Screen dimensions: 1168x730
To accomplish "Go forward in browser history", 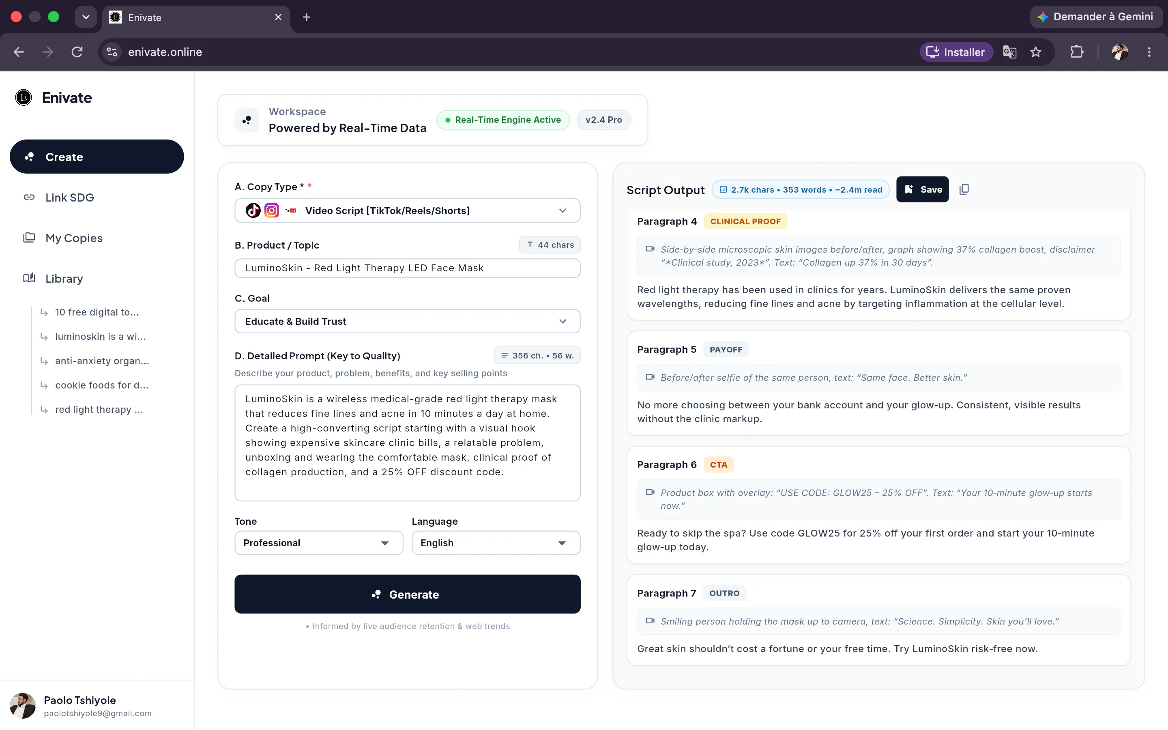I will (48, 52).
